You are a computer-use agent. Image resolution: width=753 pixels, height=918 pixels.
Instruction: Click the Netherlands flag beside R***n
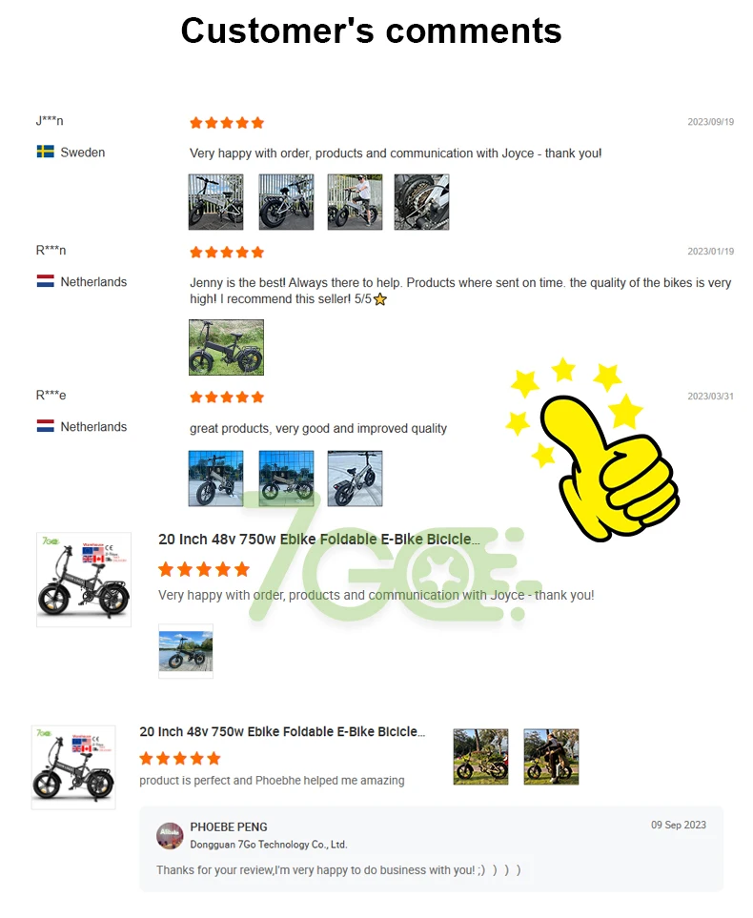point(45,281)
